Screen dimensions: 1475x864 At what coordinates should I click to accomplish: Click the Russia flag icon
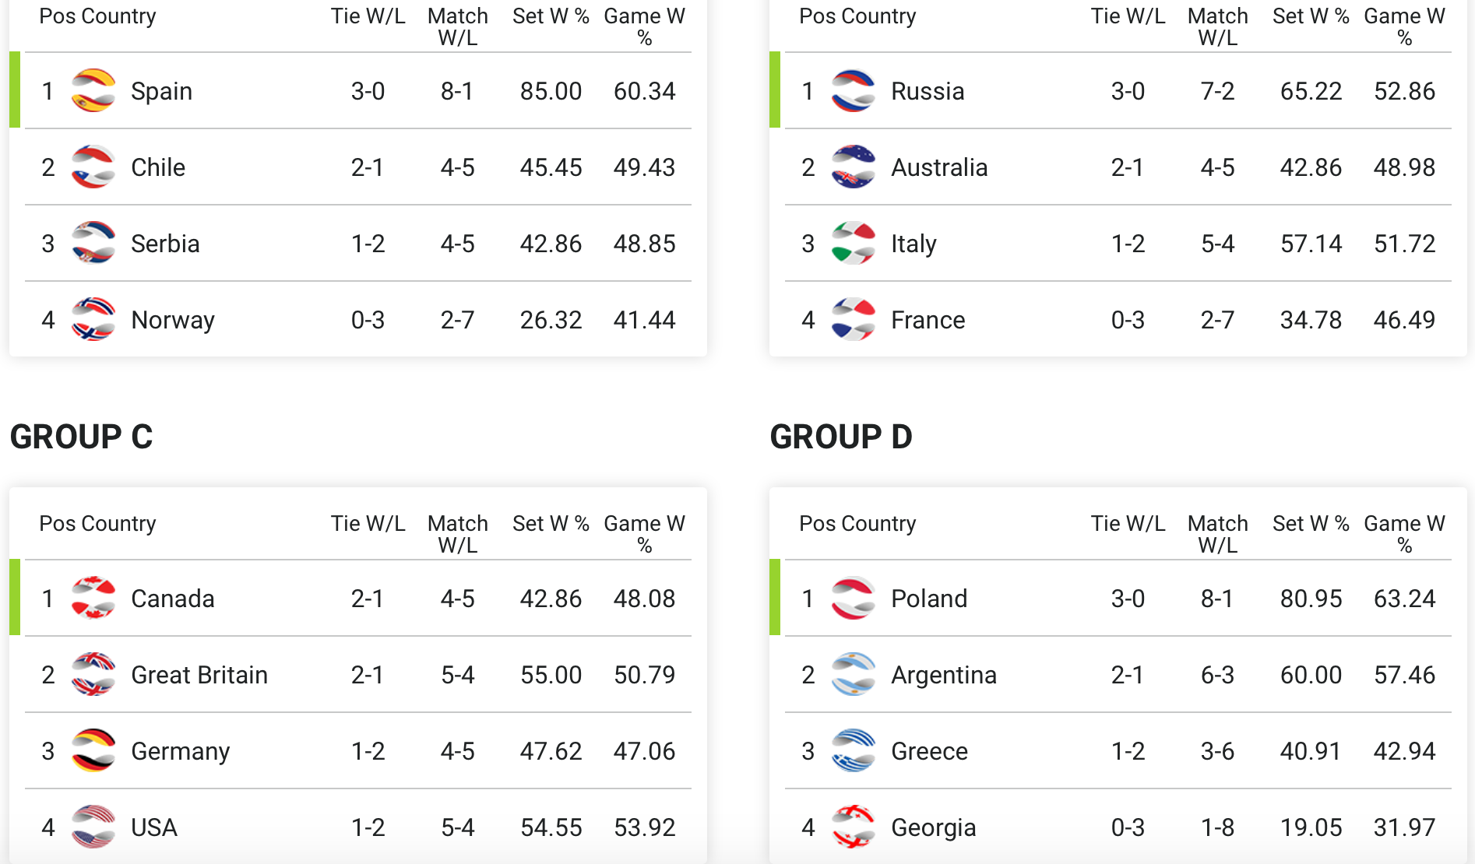(853, 91)
